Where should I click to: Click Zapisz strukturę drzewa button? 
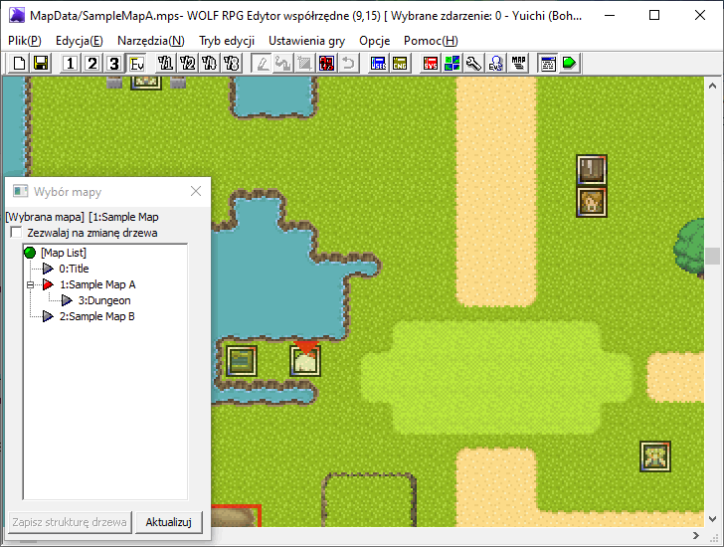[70, 522]
